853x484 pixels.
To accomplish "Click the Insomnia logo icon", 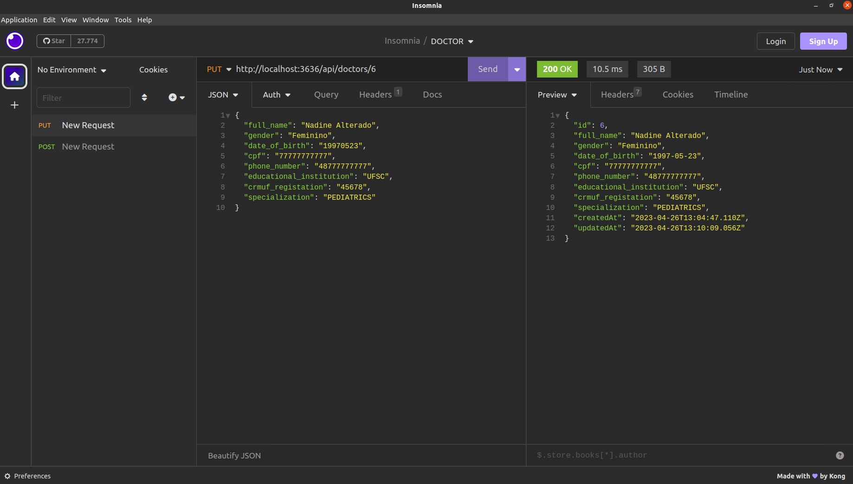I will tap(15, 41).
